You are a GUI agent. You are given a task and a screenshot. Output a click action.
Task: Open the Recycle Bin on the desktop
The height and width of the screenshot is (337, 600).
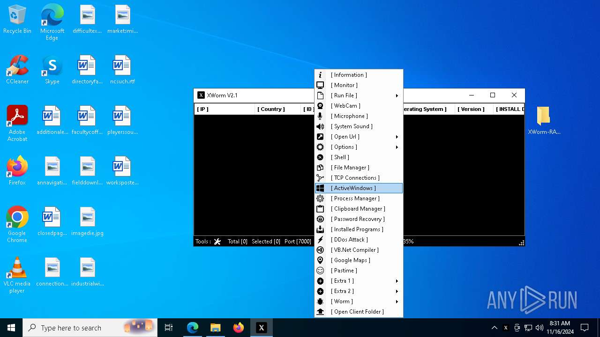[17, 20]
